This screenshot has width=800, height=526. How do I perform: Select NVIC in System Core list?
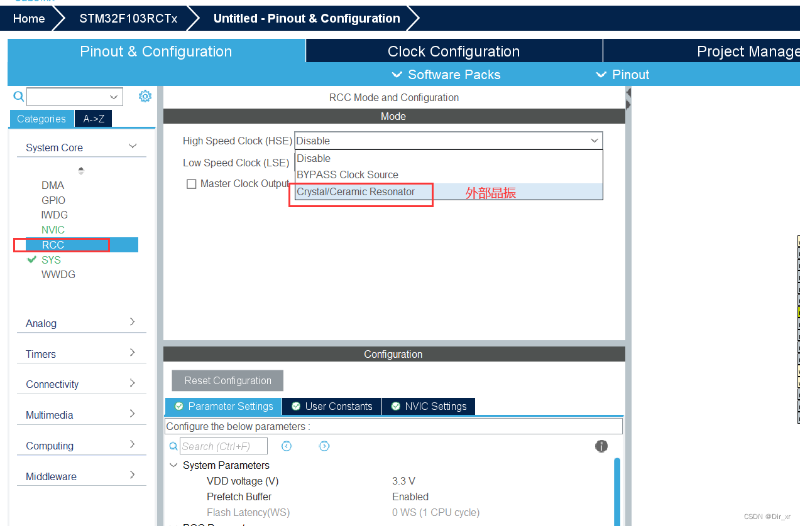53,230
